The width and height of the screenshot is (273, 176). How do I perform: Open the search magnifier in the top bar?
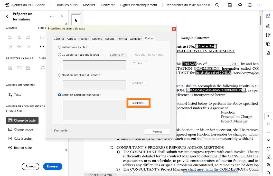coord(217,5)
